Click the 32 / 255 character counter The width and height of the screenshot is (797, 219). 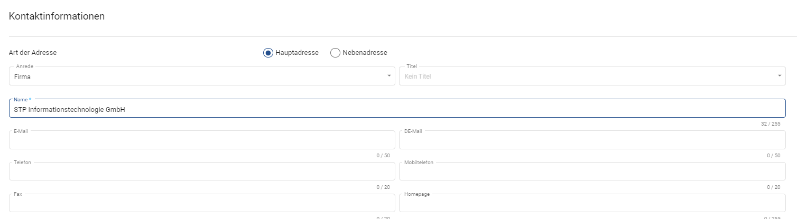tap(771, 124)
